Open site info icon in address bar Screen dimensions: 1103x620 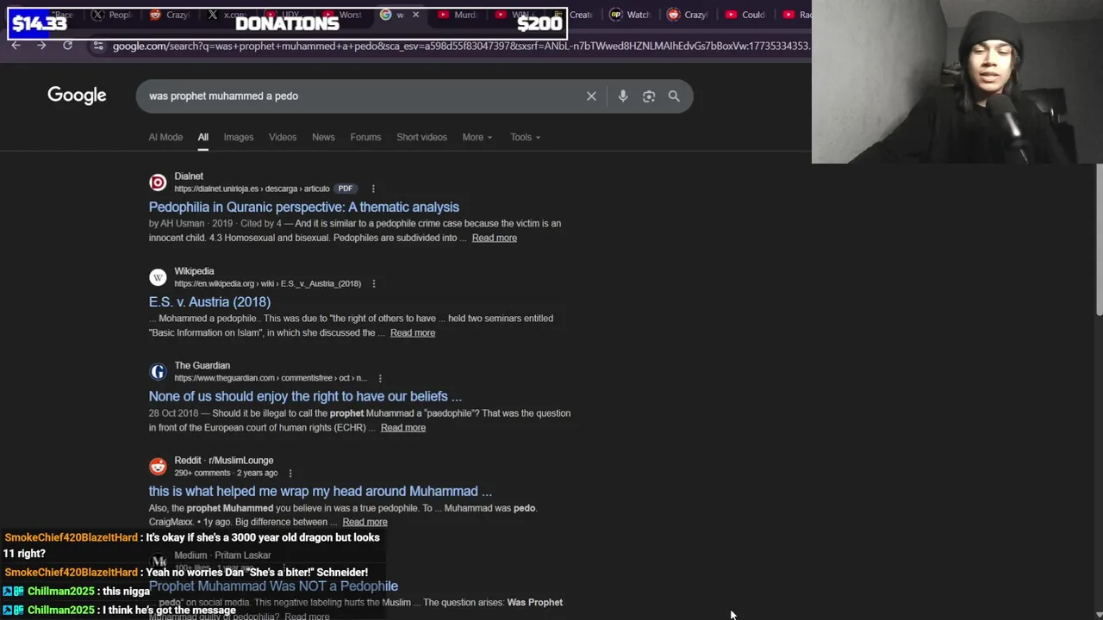[97, 46]
